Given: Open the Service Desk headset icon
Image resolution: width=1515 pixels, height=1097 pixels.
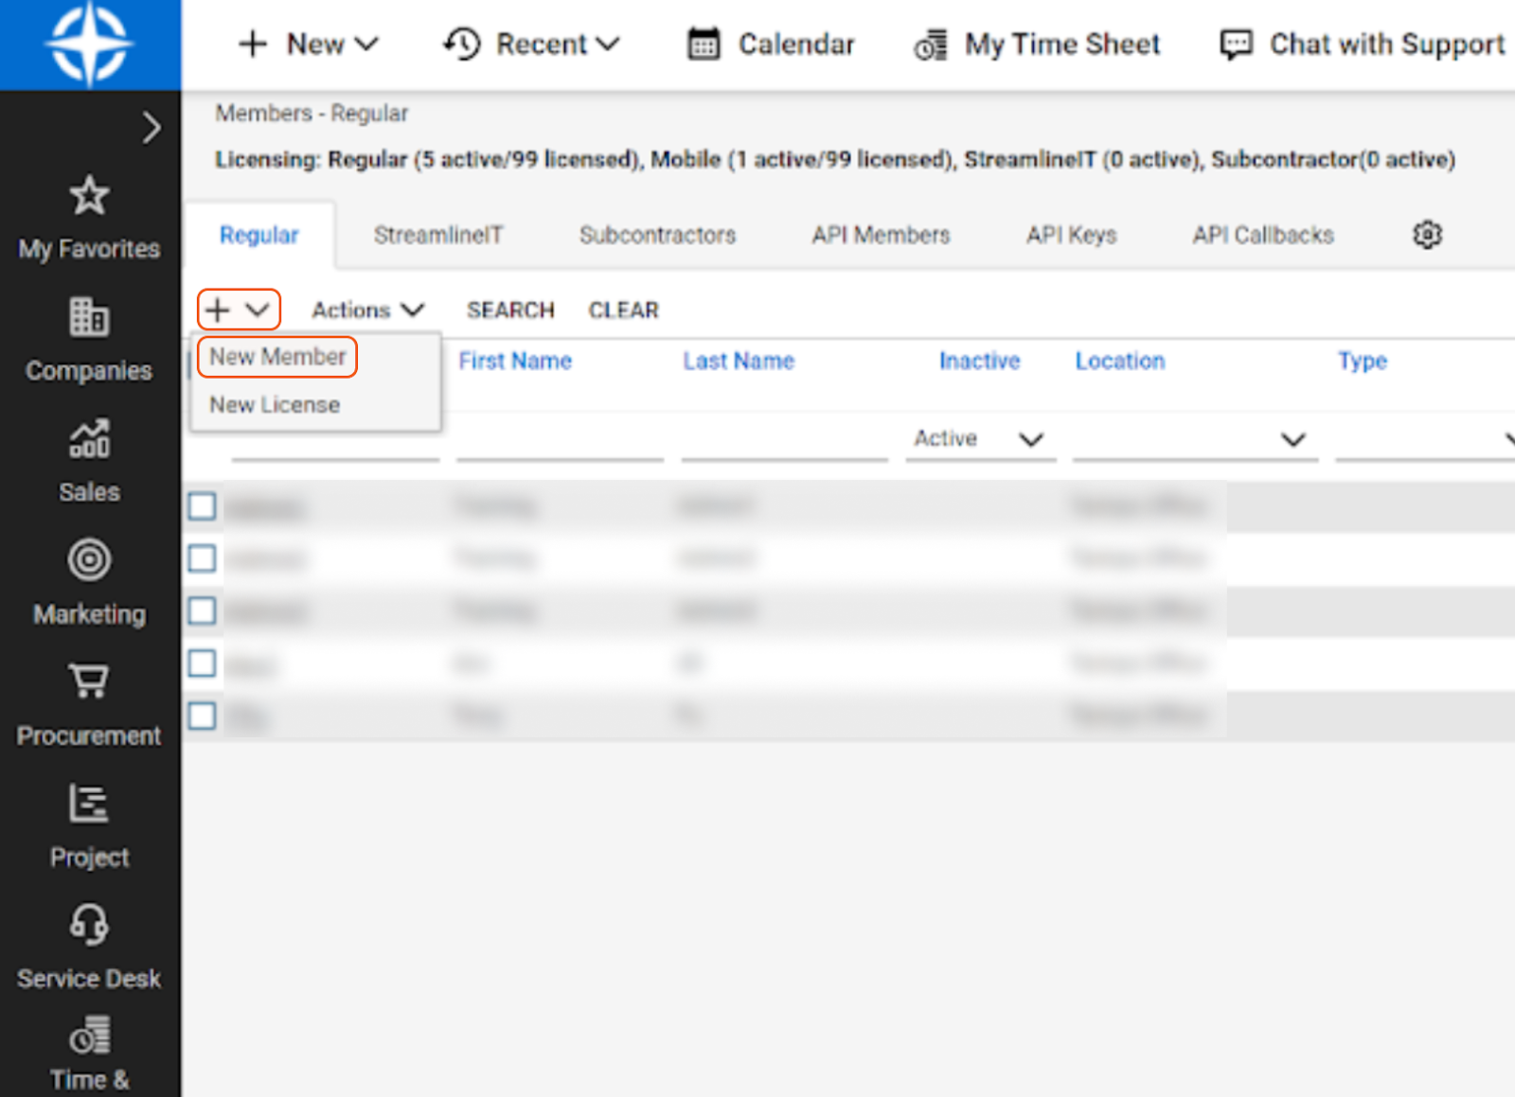Looking at the screenshot, I should [x=89, y=925].
